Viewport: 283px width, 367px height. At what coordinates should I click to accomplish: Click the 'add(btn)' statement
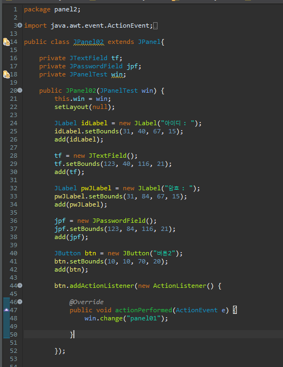coord(71,269)
